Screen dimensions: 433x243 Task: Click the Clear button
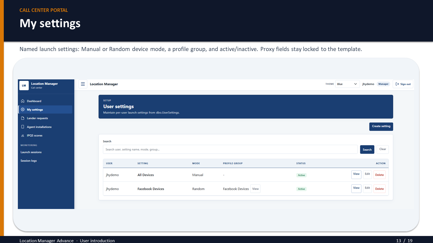383,149
